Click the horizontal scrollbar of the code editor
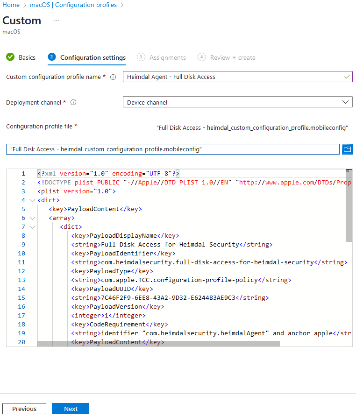This screenshot has height=417, width=356. [x=158, y=344]
